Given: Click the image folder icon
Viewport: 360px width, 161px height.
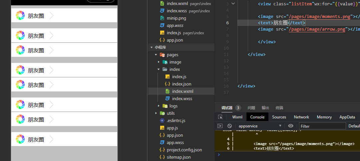Looking at the screenshot, I should 165,62.
